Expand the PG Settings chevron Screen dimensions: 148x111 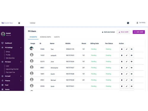click(21, 48)
